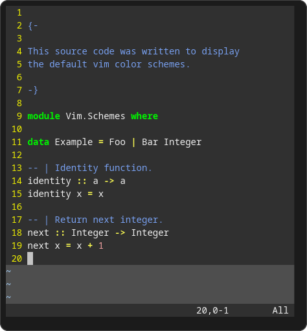
Task: Click the '->' arrow on line 14
Action: coord(109,181)
